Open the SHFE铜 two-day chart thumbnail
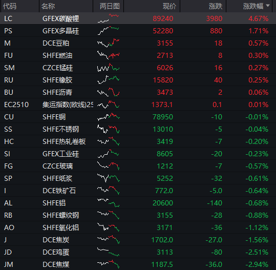Image resolution: width=276 pixels, height=270 pixels. [x=109, y=117]
